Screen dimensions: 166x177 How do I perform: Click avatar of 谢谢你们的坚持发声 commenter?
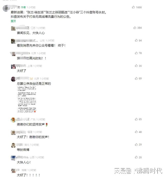point(13,120)
